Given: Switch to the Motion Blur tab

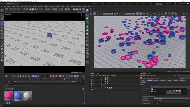Looking at the screenshot, I should tap(182, 81).
